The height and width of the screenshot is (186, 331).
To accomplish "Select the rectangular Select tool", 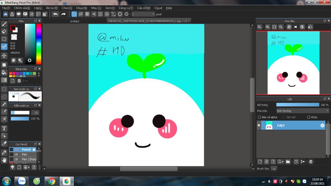I will pyautogui.click(x=4, y=89).
